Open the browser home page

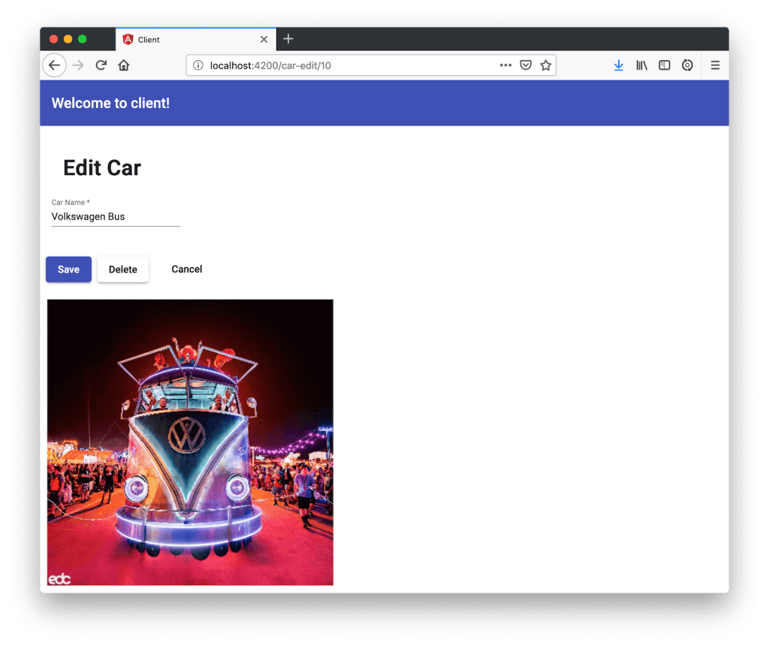(x=124, y=65)
